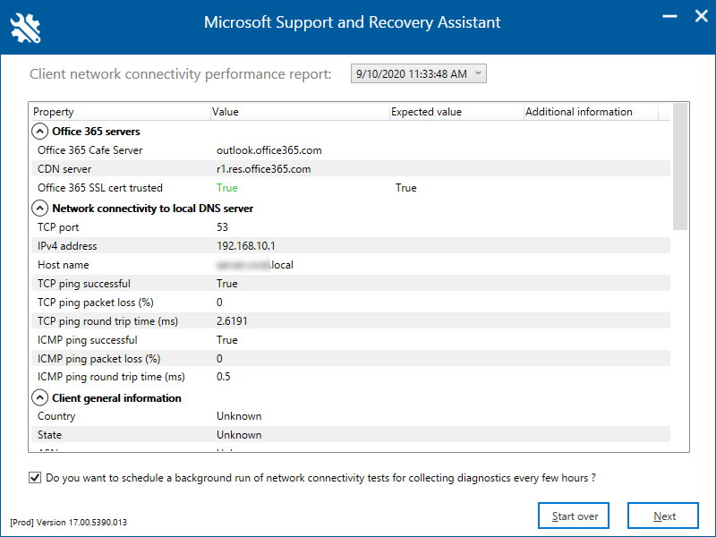Collapse Network connectivity to local DNS server section
This screenshot has height=537, width=716.
coord(39,209)
